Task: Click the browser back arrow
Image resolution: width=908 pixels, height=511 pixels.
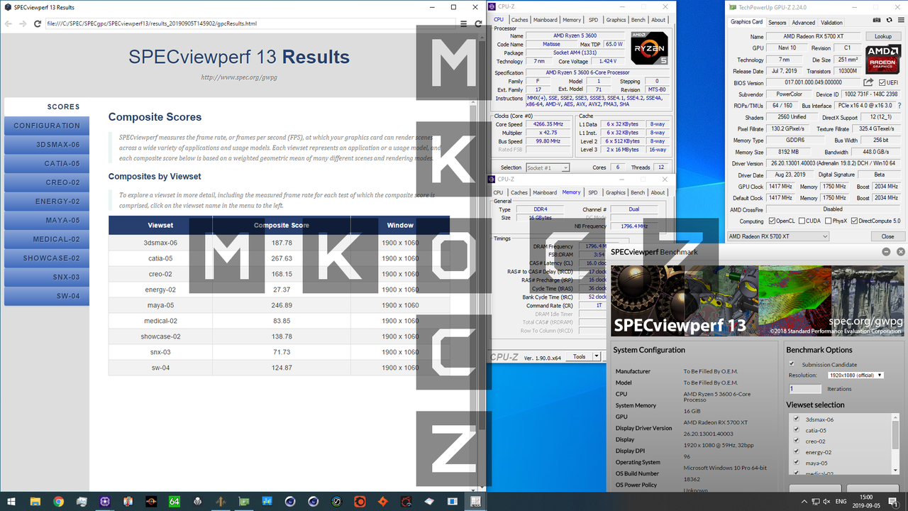Action: tap(9, 23)
